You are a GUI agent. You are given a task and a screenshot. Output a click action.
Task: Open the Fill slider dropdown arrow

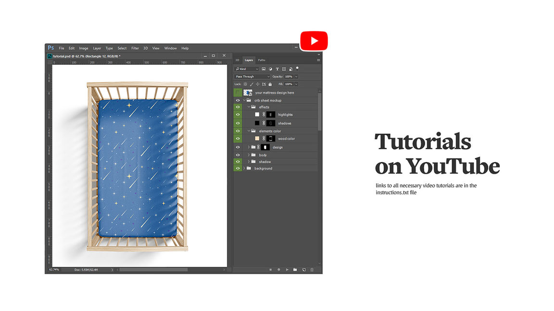pyautogui.click(x=296, y=84)
